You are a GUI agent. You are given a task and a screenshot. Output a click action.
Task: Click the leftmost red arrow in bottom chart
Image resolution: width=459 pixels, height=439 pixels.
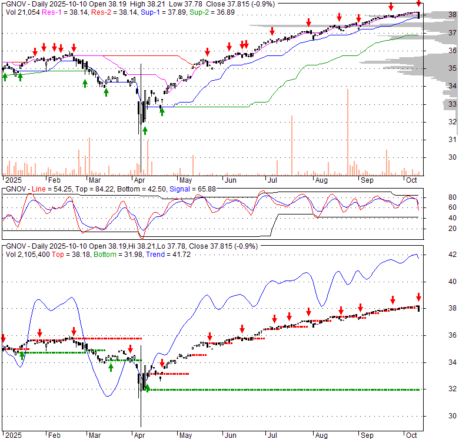click(3, 338)
